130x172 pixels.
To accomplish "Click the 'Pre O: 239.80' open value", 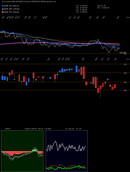I will tap(82, 6).
